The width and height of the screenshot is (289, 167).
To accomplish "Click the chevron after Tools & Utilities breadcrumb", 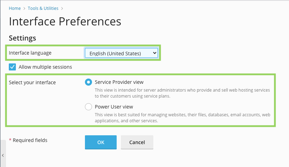I will (62, 8).
